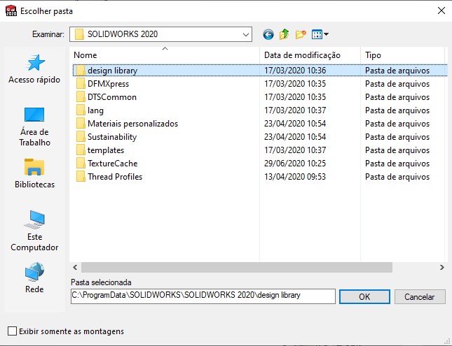The image size is (452, 346).
Task: Click the scrollbar right arrow
Action: point(442,268)
